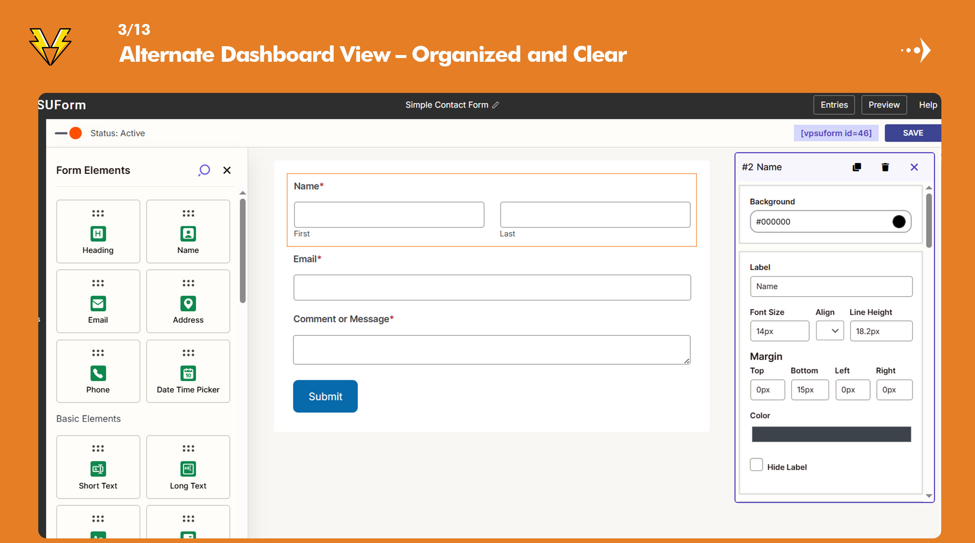Viewport: 975px width, 543px height.
Task: Click the dark Color bar swatch
Action: click(x=831, y=434)
